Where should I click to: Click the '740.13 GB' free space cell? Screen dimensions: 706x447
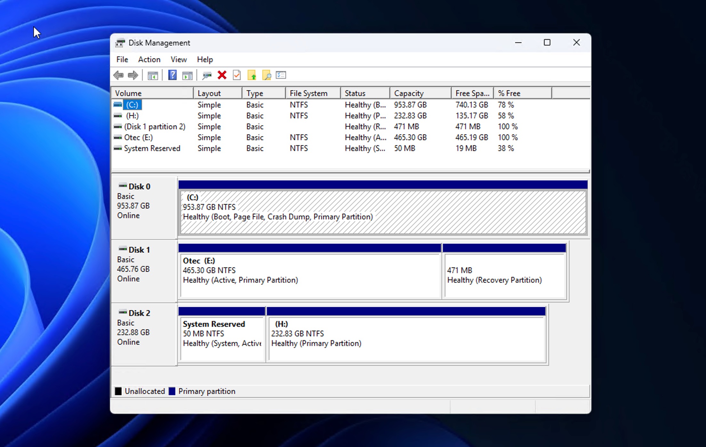(472, 105)
